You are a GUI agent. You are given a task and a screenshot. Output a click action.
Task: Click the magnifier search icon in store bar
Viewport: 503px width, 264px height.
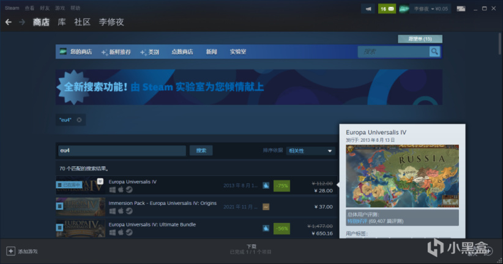434,51
